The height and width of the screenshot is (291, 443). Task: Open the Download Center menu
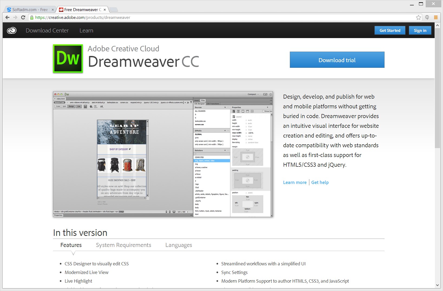click(x=47, y=31)
